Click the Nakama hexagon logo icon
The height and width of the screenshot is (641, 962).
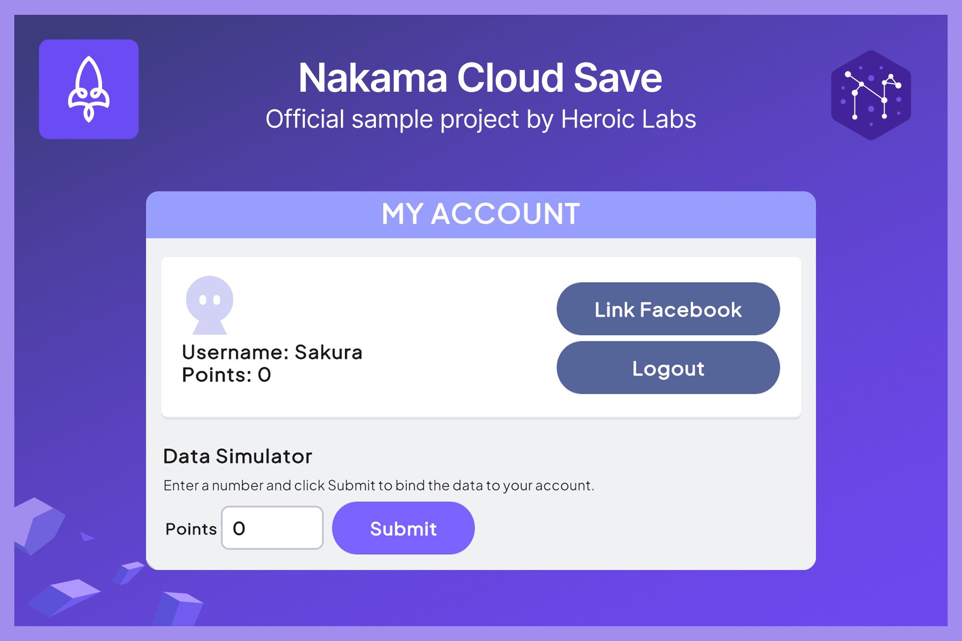[870, 95]
